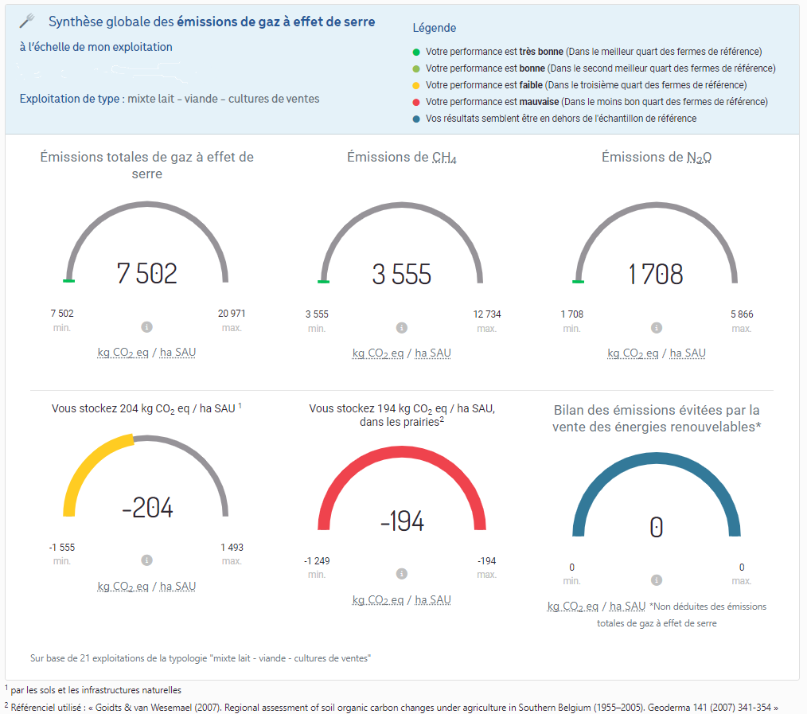Screen dimensions: 807x714
Task: Click the ha SAU link under the CH4 gauge
Action: pyautogui.click(x=432, y=352)
